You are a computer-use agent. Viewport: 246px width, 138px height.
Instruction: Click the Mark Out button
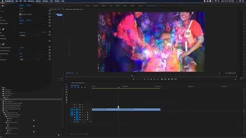(x=140, y=79)
